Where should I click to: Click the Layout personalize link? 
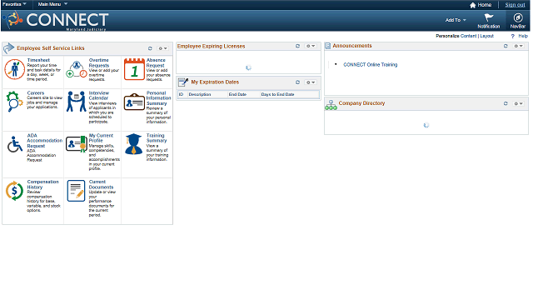(x=486, y=36)
